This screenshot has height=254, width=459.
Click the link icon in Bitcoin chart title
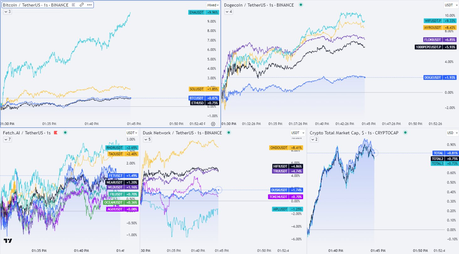(x=82, y=5)
